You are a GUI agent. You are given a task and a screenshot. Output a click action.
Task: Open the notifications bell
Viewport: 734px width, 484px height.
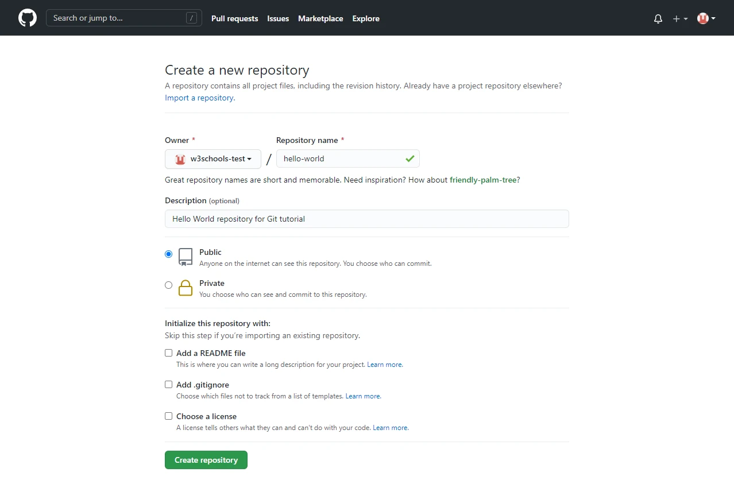coord(658,18)
